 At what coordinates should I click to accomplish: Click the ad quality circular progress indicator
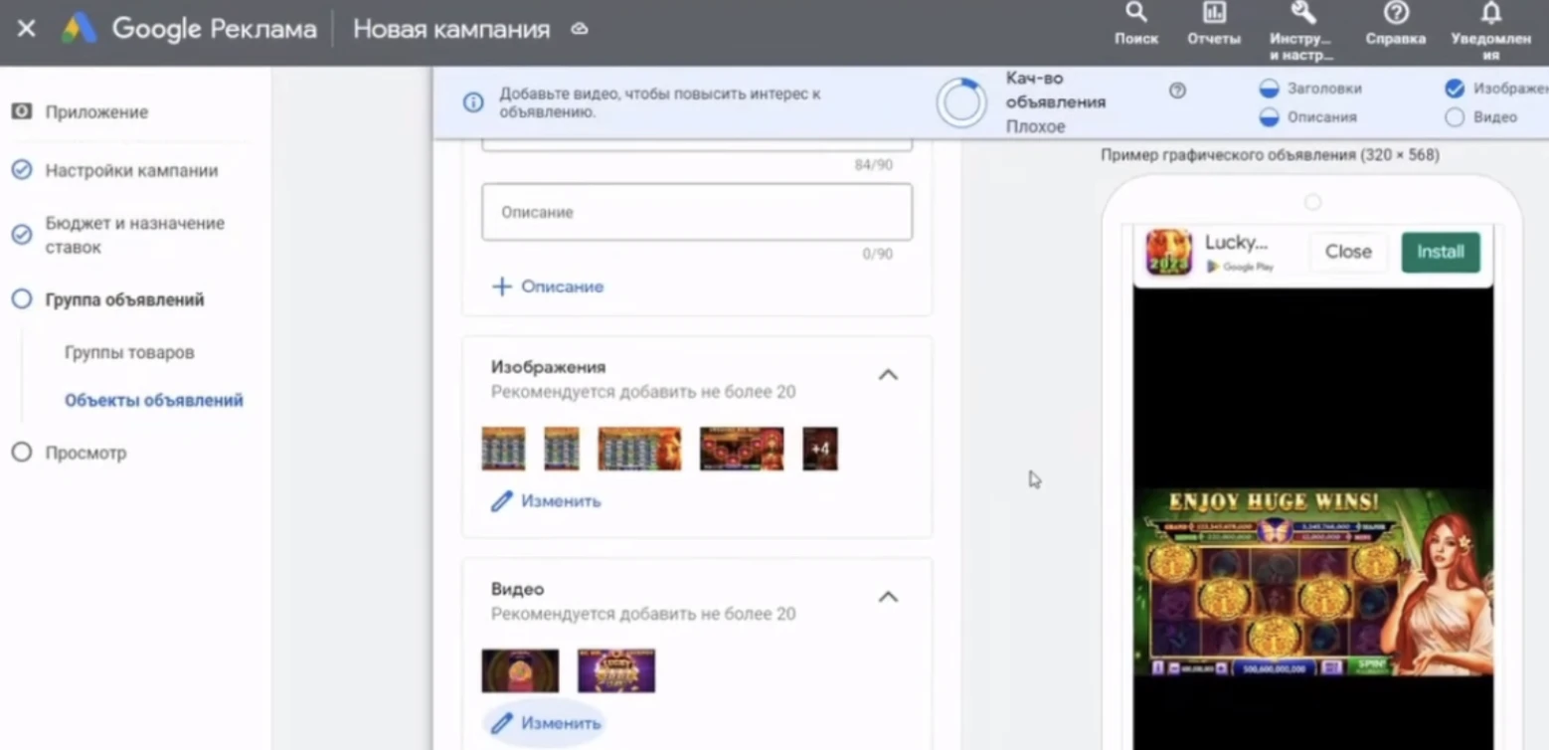tap(961, 102)
